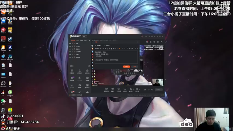
Task: Select the microphone icon in bottom toolbar
Action: 131,89
